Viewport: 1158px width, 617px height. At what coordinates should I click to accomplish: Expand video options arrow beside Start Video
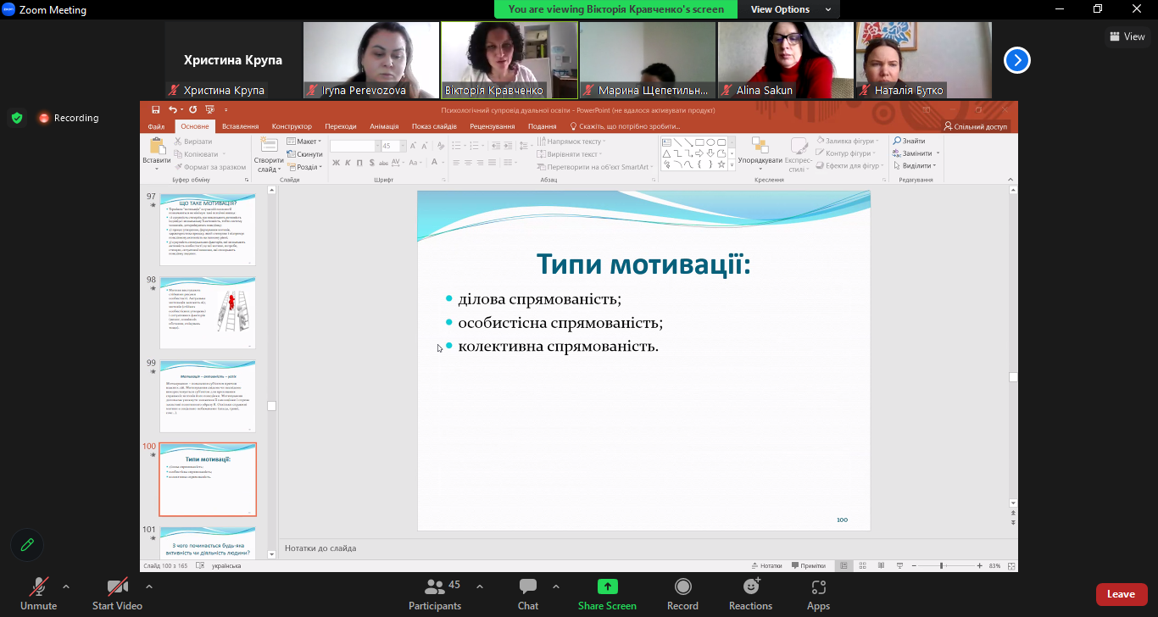[149, 586]
